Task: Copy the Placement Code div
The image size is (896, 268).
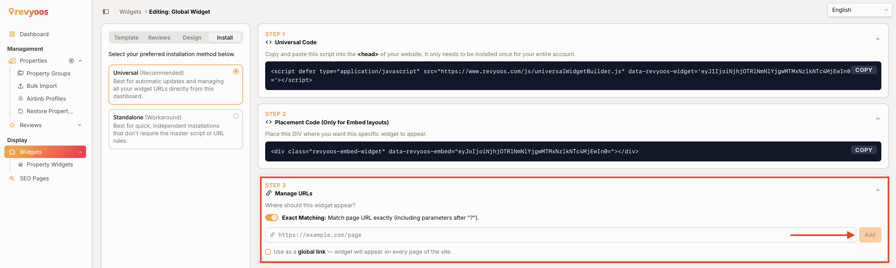Action: coord(864,150)
